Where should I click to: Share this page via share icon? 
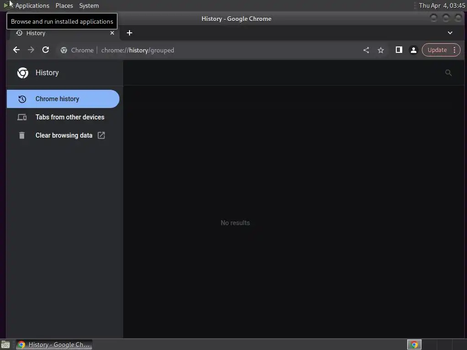(x=366, y=50)
